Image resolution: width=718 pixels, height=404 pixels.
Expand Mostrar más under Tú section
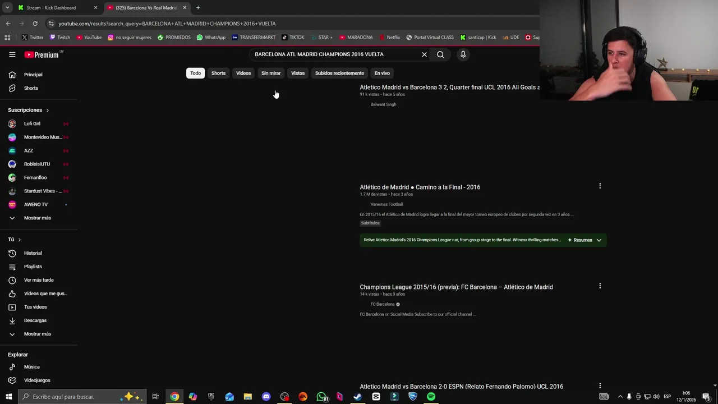38,334
